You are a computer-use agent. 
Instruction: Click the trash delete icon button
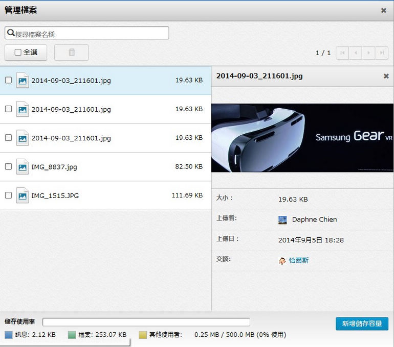[71, 53]
